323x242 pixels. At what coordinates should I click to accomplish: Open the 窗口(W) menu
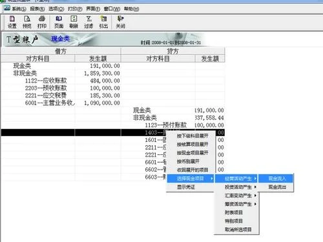(112, 9)
